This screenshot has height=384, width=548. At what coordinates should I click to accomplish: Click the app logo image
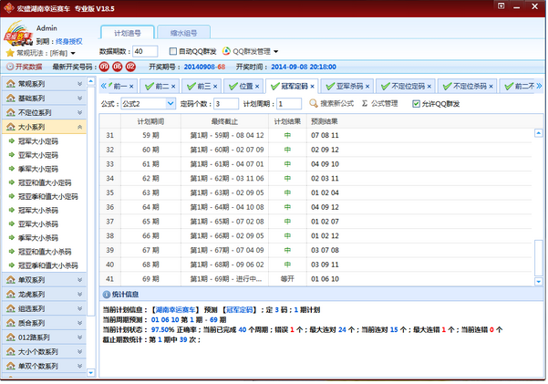(18, 39)
